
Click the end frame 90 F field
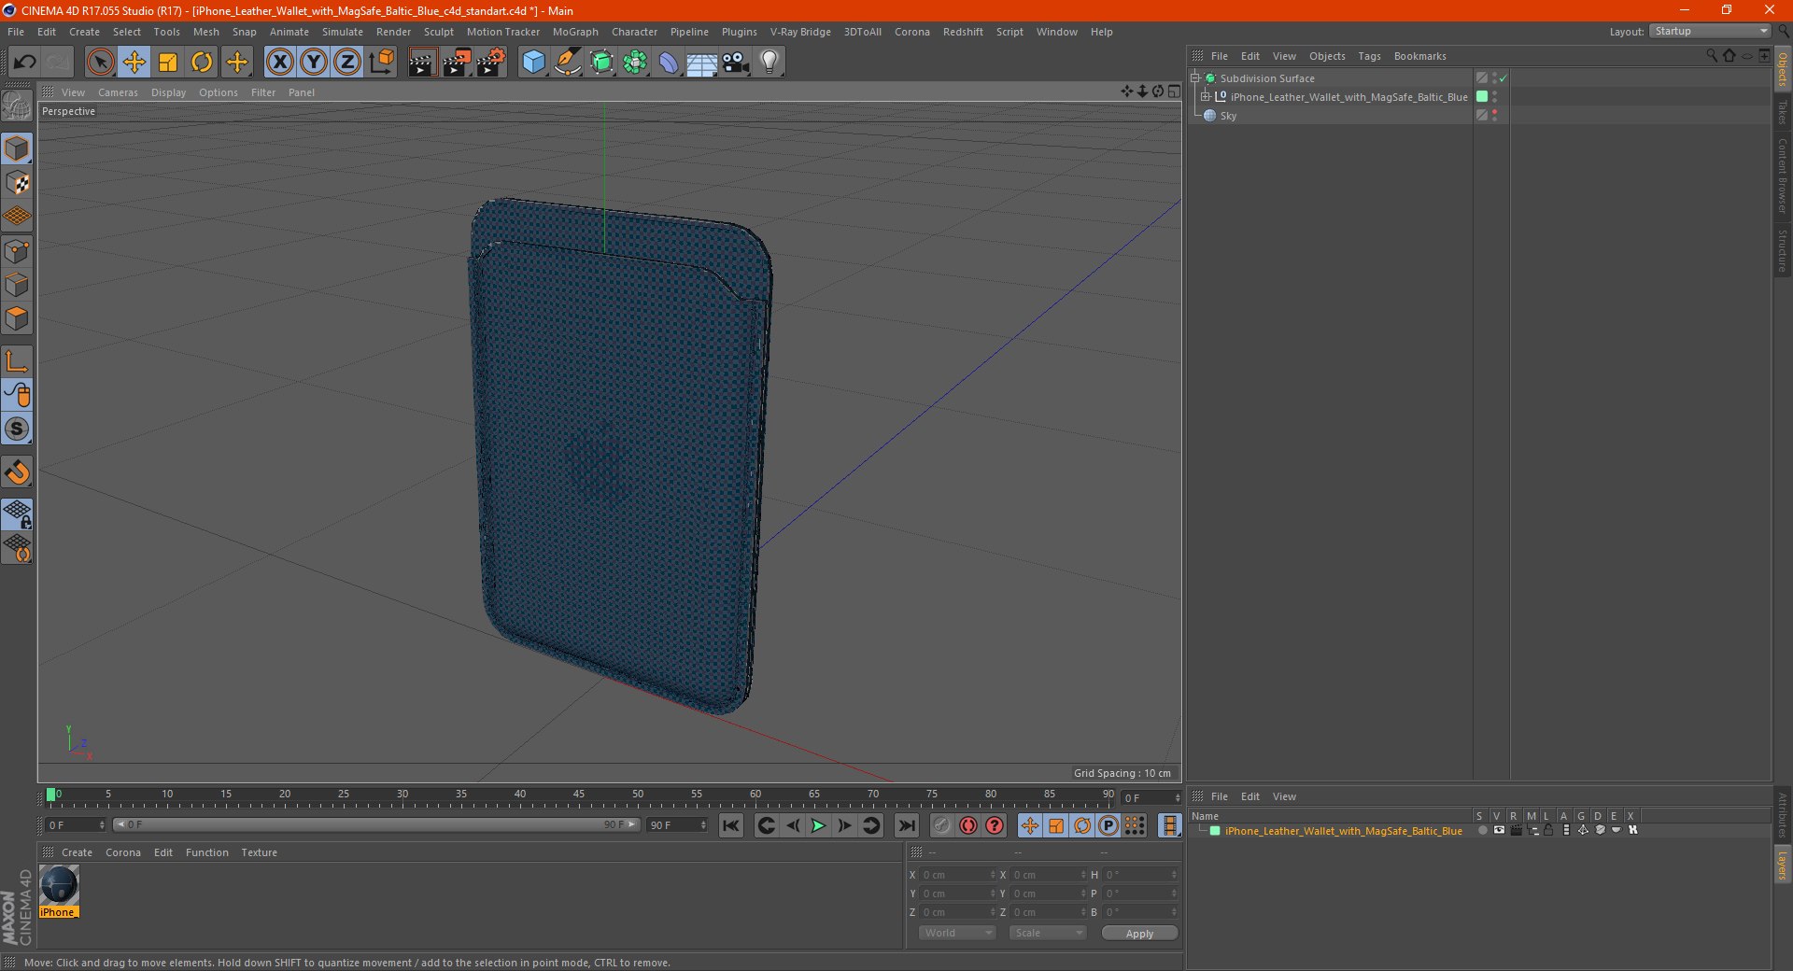click(677, 825)
